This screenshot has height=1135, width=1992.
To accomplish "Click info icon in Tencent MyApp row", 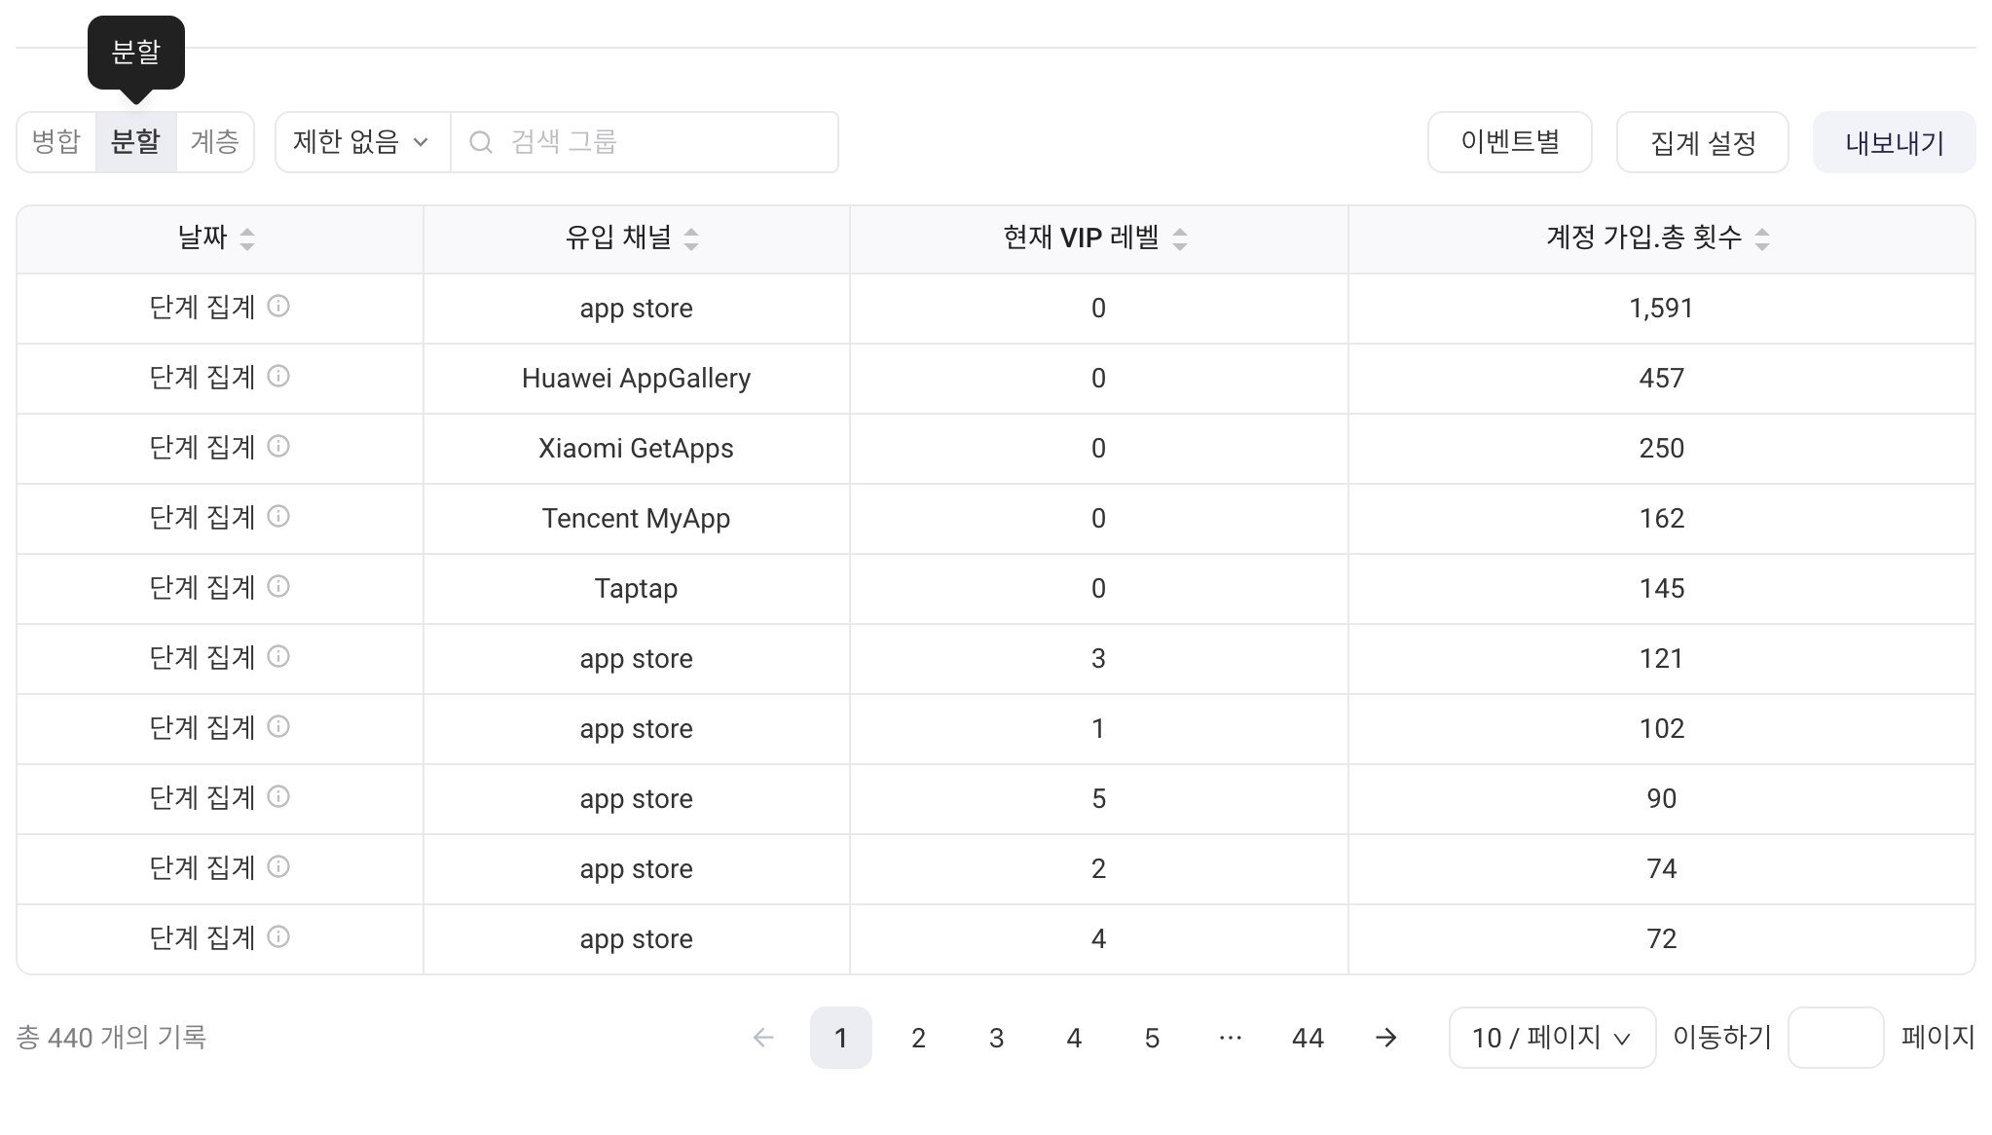I will pos(278,517).
